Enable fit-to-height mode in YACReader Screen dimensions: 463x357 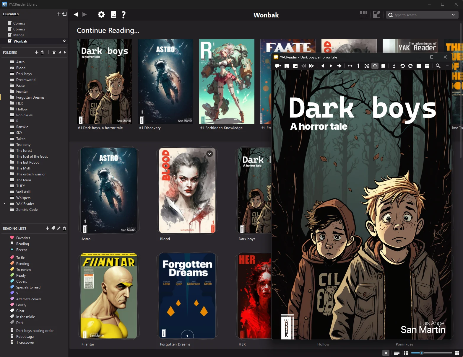(x=358, y=66)
